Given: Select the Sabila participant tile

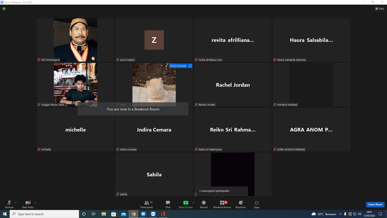Looking at the screenshot, I should (154, 174).
